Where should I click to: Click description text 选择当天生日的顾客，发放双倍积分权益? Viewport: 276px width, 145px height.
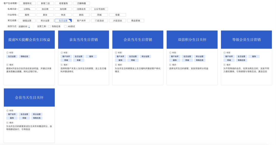189,69
